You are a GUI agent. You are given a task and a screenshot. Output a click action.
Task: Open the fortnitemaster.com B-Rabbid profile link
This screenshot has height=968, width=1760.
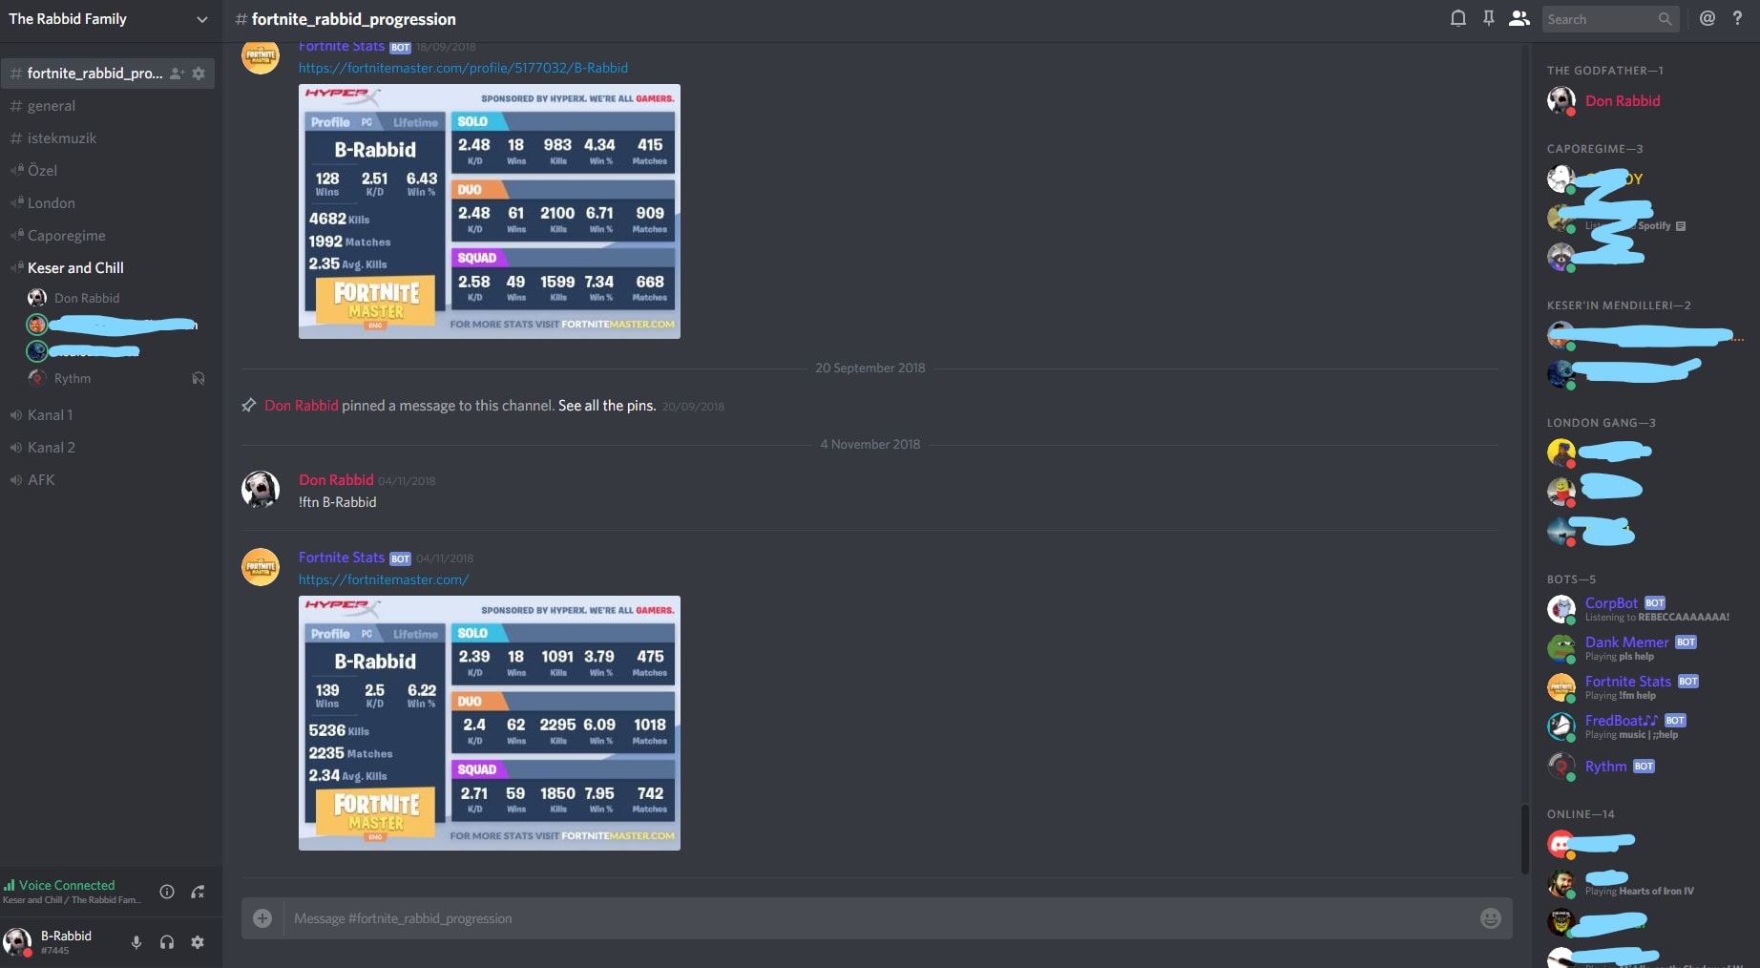point(463,68)
